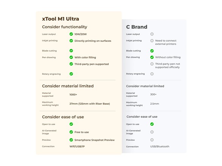Click grey X beside Third-party pen not supported officially
Image resolution: width=222 pixels, height=166 pixels.
coord(152,64)
